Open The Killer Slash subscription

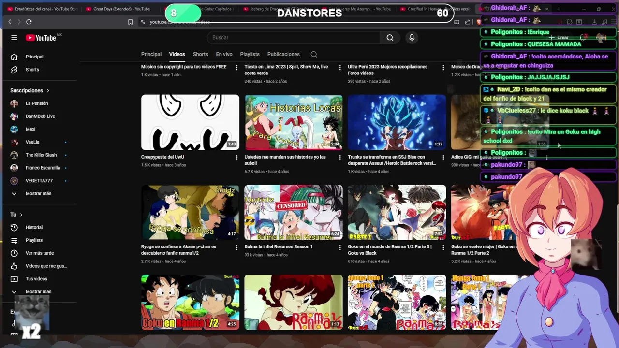pos(41,155)
